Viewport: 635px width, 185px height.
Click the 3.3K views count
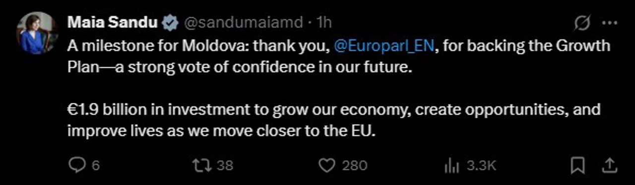[481, 165]
